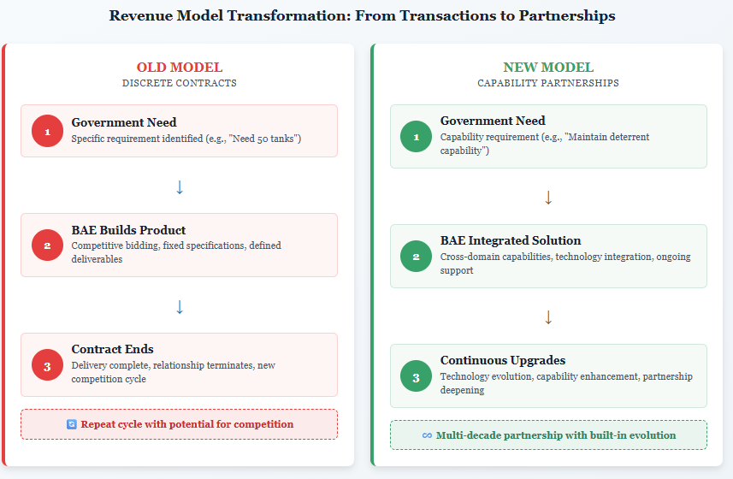The image size is (733, 479).
Task: Select the NEW MODEL heading
Action: (x=548, y=68)
